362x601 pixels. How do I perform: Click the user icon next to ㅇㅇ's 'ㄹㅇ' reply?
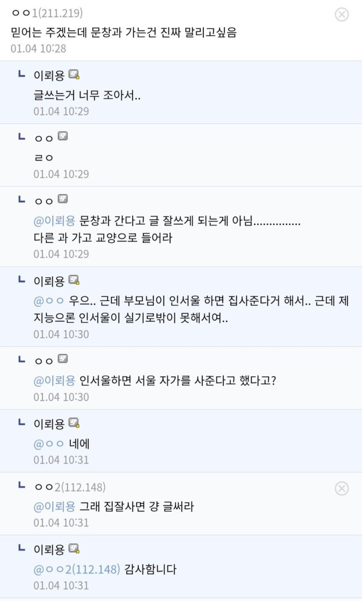coord(63,136)
